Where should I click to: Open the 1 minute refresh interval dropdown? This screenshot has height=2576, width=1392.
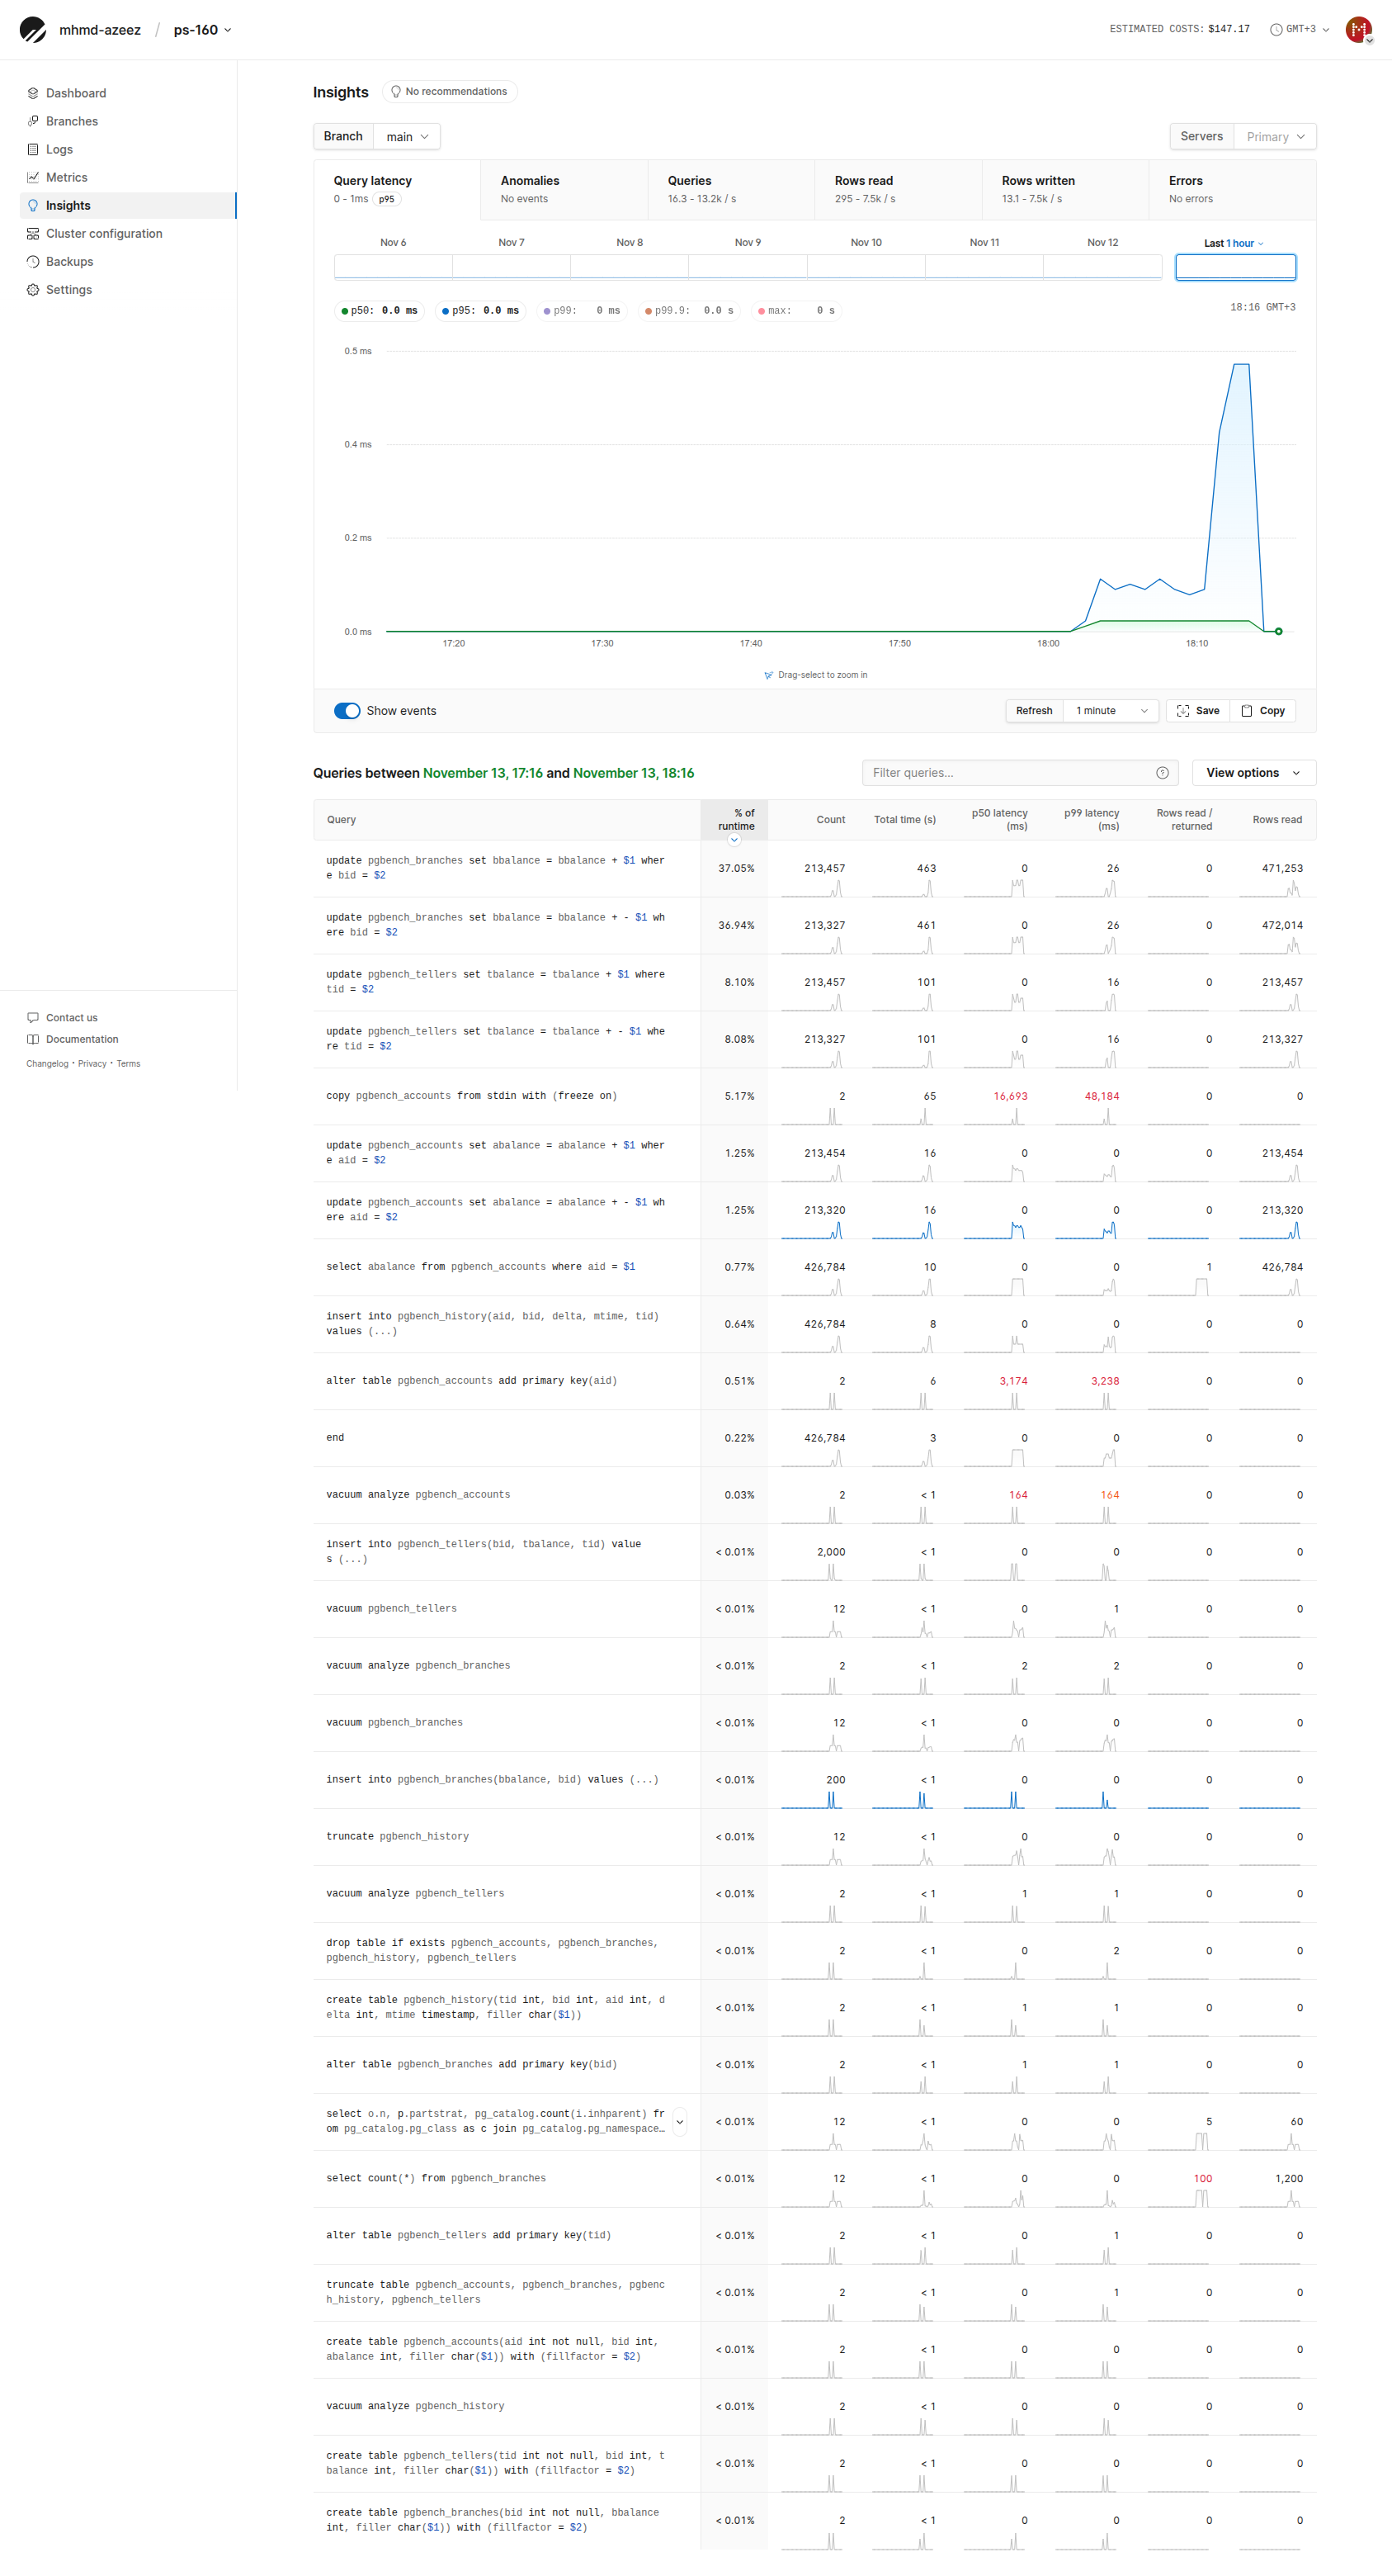point(1111,711)
